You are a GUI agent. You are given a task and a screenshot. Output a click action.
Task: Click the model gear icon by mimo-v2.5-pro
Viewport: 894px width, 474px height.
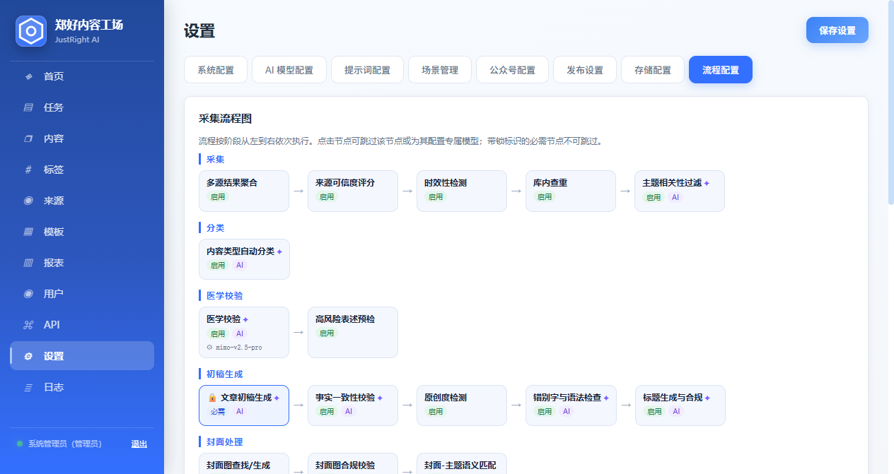(x=209, y=348)
